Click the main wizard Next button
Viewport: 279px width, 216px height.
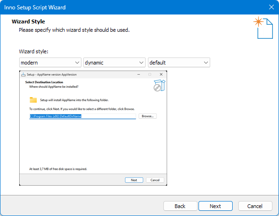(x=215, y=206)
